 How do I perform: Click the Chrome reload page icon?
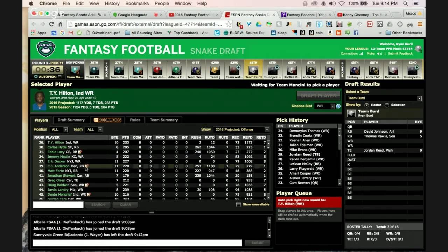(51, 24)
